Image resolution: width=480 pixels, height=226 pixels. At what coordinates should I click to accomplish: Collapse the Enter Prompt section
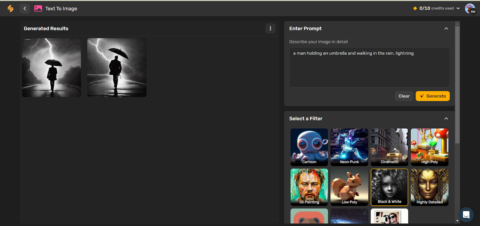pos(446,28)
